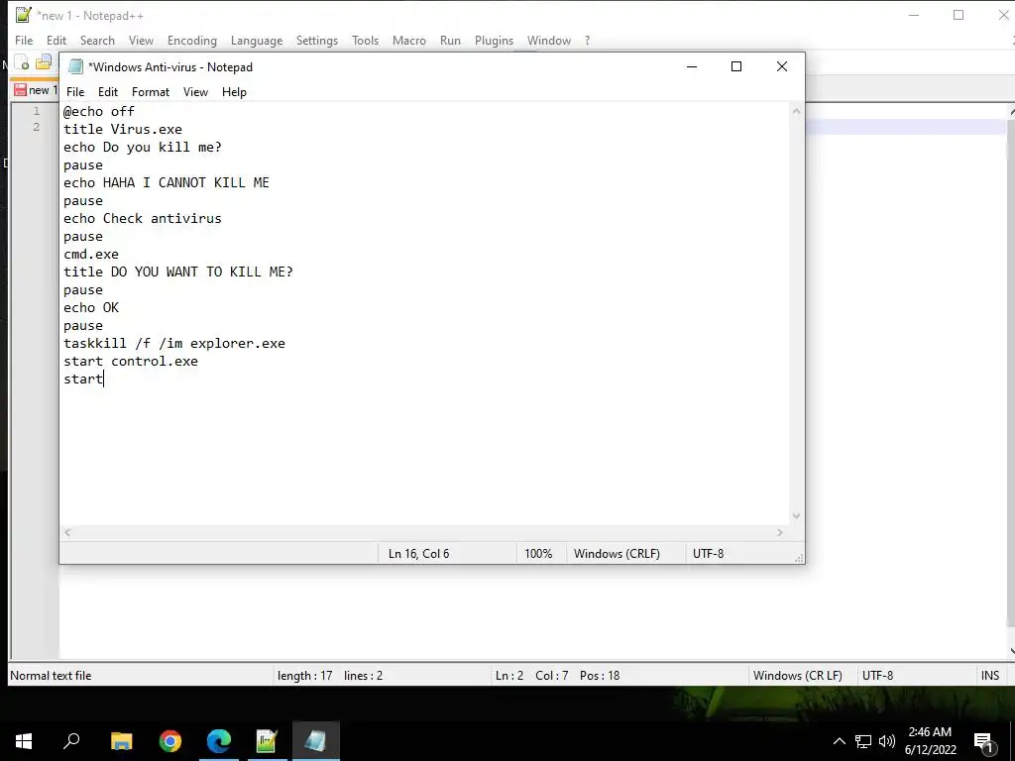Click 'Normal text file' in Notepad++ status bar
Viewport: 1015px width, 761px height.
point(51,676)
